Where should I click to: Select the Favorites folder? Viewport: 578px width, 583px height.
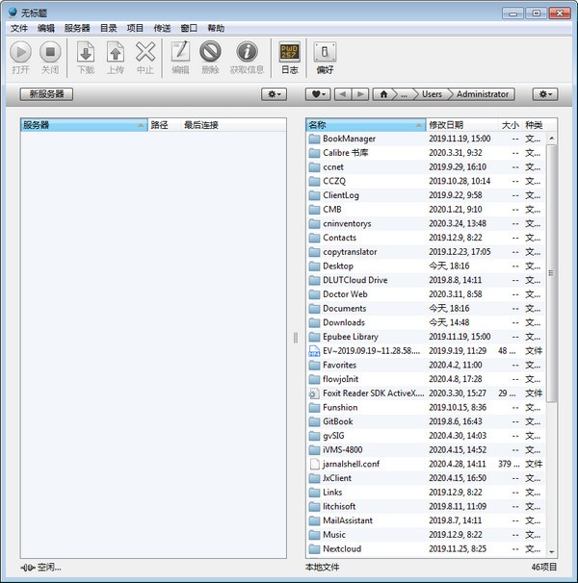click(x=425, y=365)
